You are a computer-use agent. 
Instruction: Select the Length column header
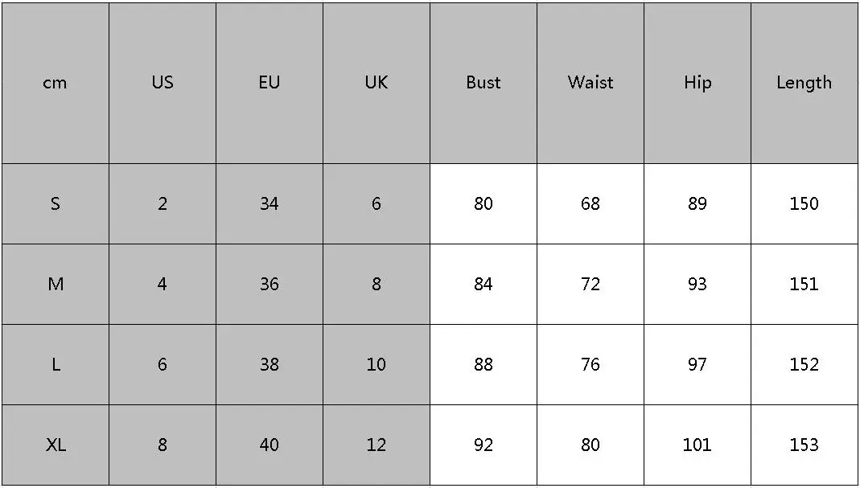coord(804,83)
